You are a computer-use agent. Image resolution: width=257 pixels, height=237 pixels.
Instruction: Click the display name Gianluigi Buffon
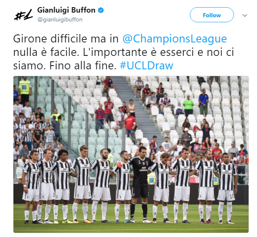[66, 10]
